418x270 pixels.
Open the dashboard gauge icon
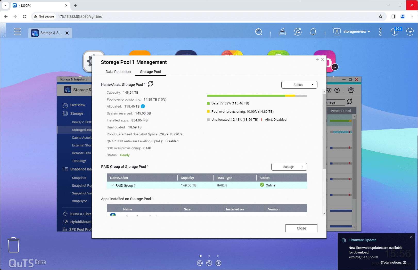[410, 32]
